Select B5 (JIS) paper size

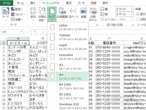click(x=68, y=96)
